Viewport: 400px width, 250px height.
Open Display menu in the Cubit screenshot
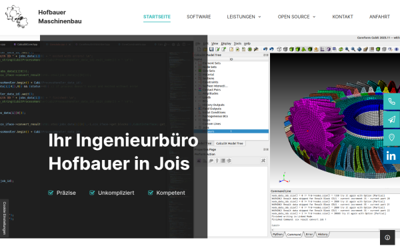[226, 43]
